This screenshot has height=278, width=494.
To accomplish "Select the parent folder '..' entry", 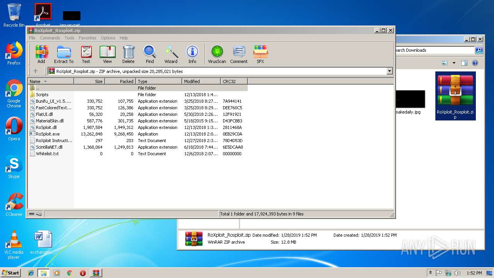I will [137, 88].
